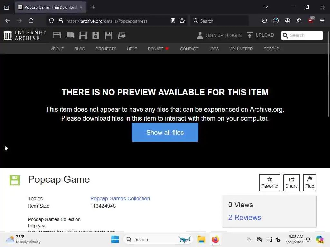Open the Firefox account icon

(287, 21)
